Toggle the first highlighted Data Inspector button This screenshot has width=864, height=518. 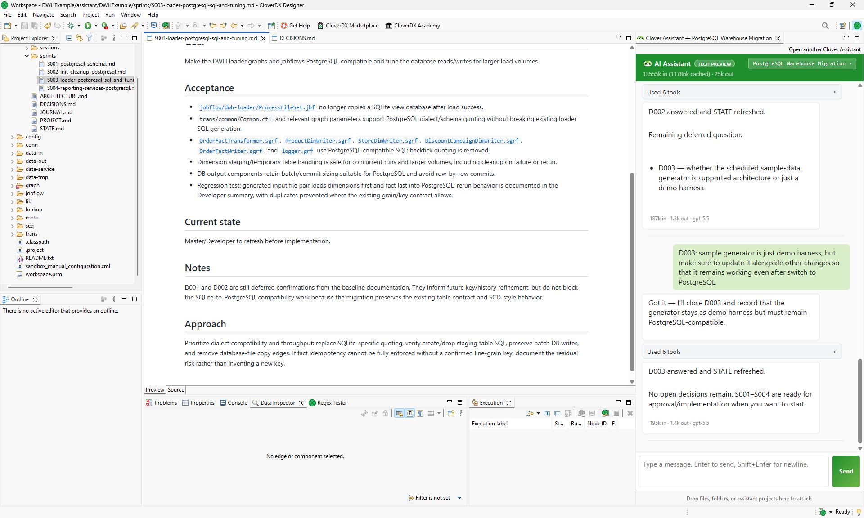pyautogui.click(x=399, y=413)
